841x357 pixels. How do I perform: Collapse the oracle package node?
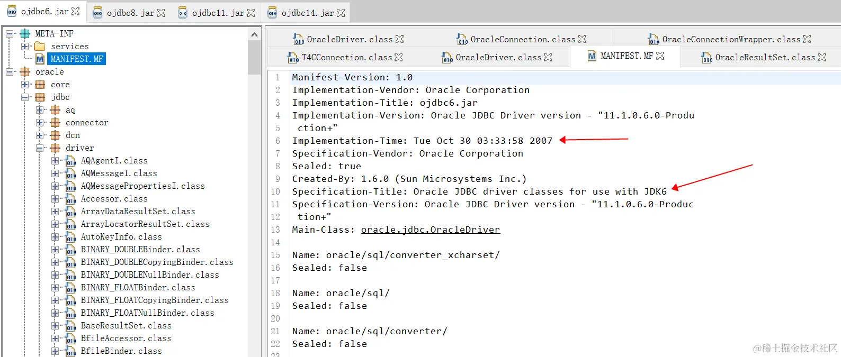pyautogui.click(x=10, y=72)
